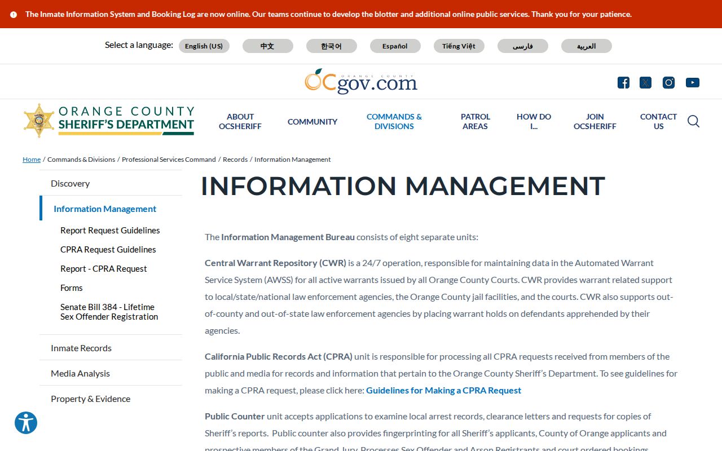Click the OCgov.com logo

coord(361,81)
